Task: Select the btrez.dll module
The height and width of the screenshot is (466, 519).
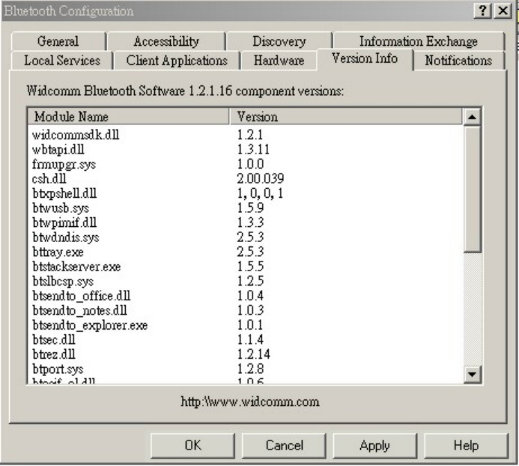Action: [54, 354]
